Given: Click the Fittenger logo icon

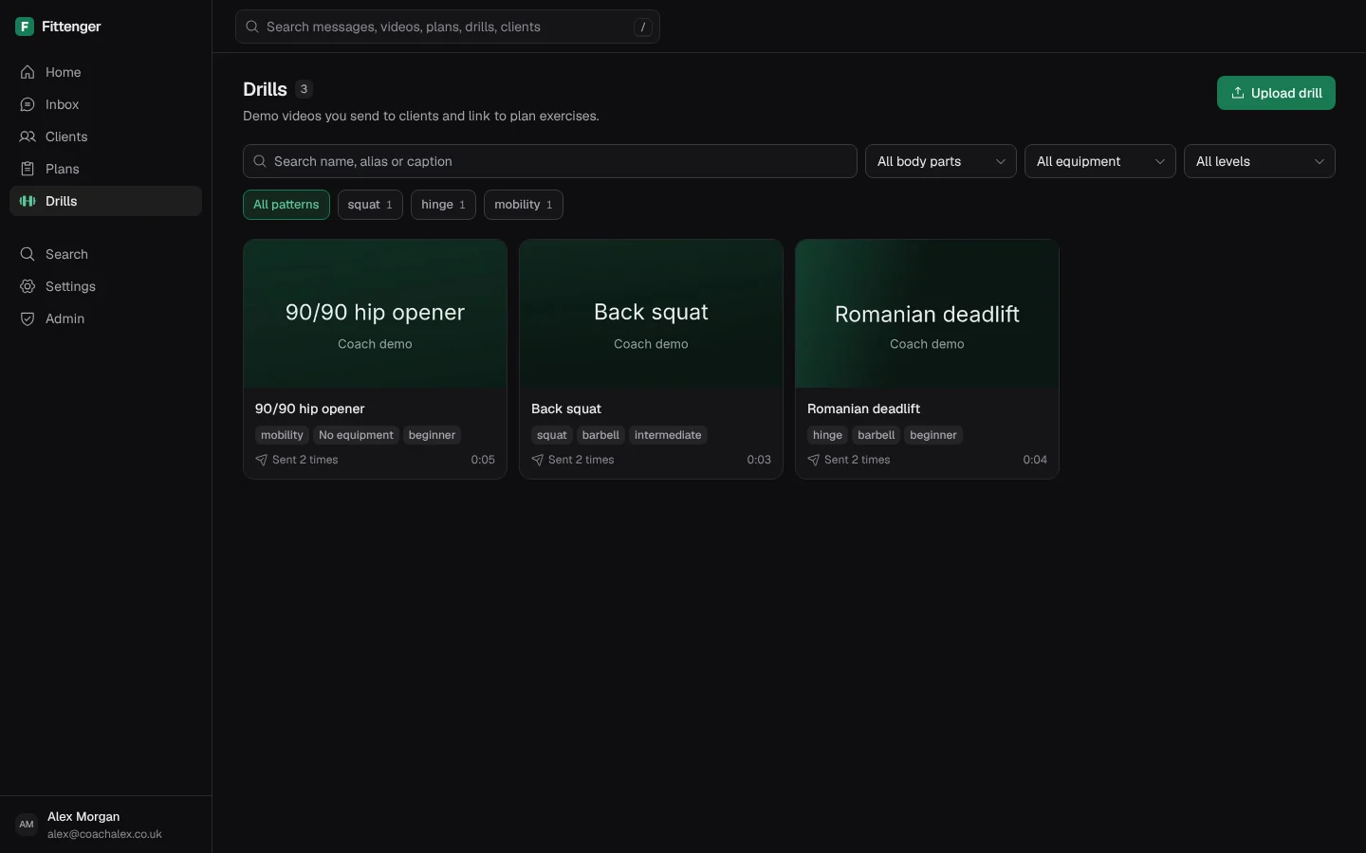Looking at the screenshot, I should (25, 27).
